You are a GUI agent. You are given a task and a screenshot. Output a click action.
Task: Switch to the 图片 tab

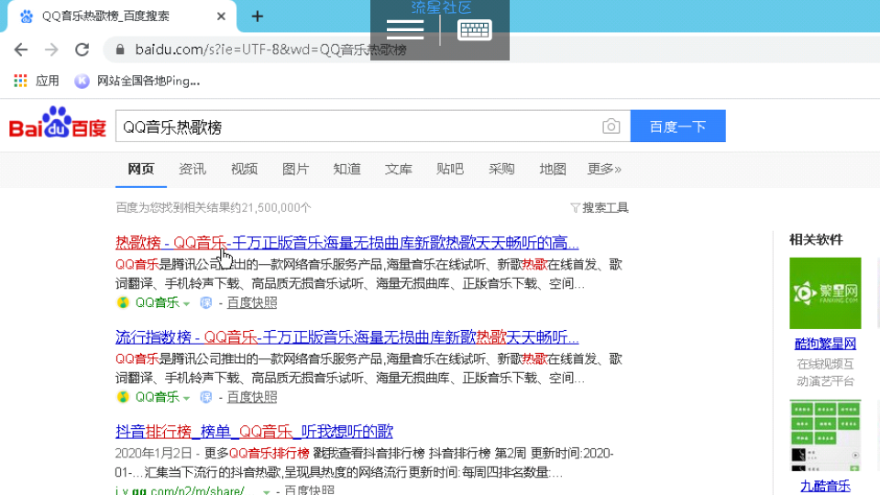click(x=296, y=169)
